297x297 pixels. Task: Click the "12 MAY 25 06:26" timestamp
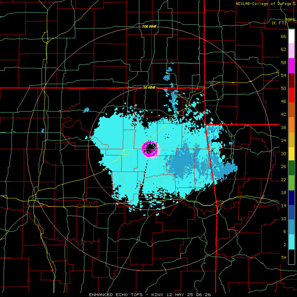(x=189, y=295)
